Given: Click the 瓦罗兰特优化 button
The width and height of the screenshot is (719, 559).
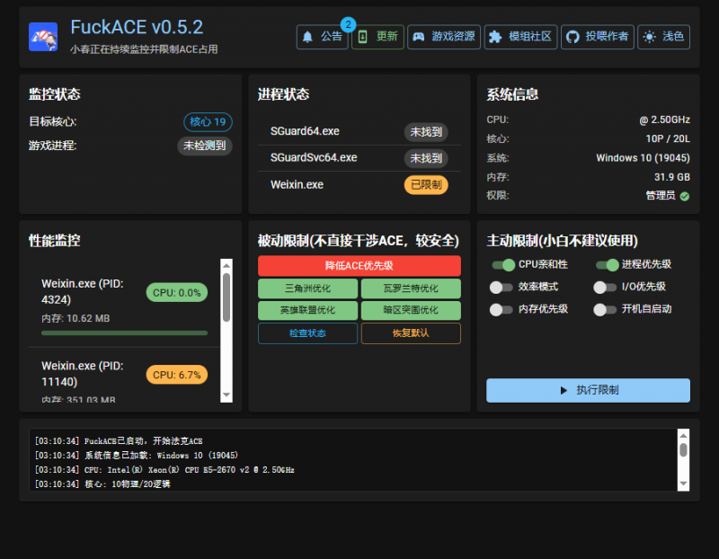Looking at the screenshot, I should coord(411,289).
